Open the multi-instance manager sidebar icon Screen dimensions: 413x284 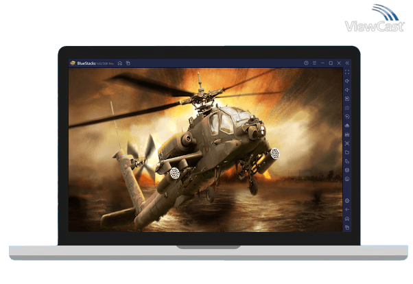pyautogui.click(x=347, y=161)
